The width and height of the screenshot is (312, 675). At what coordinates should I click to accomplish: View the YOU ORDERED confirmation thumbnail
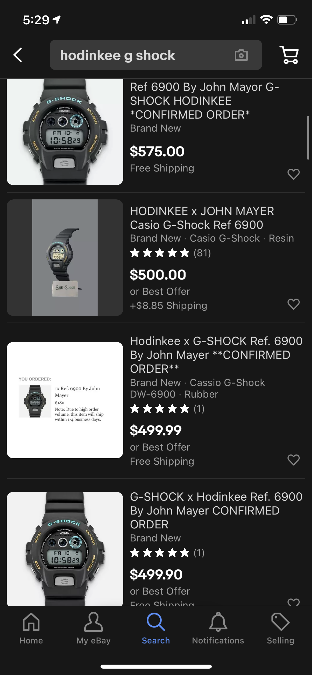point(65,400)
